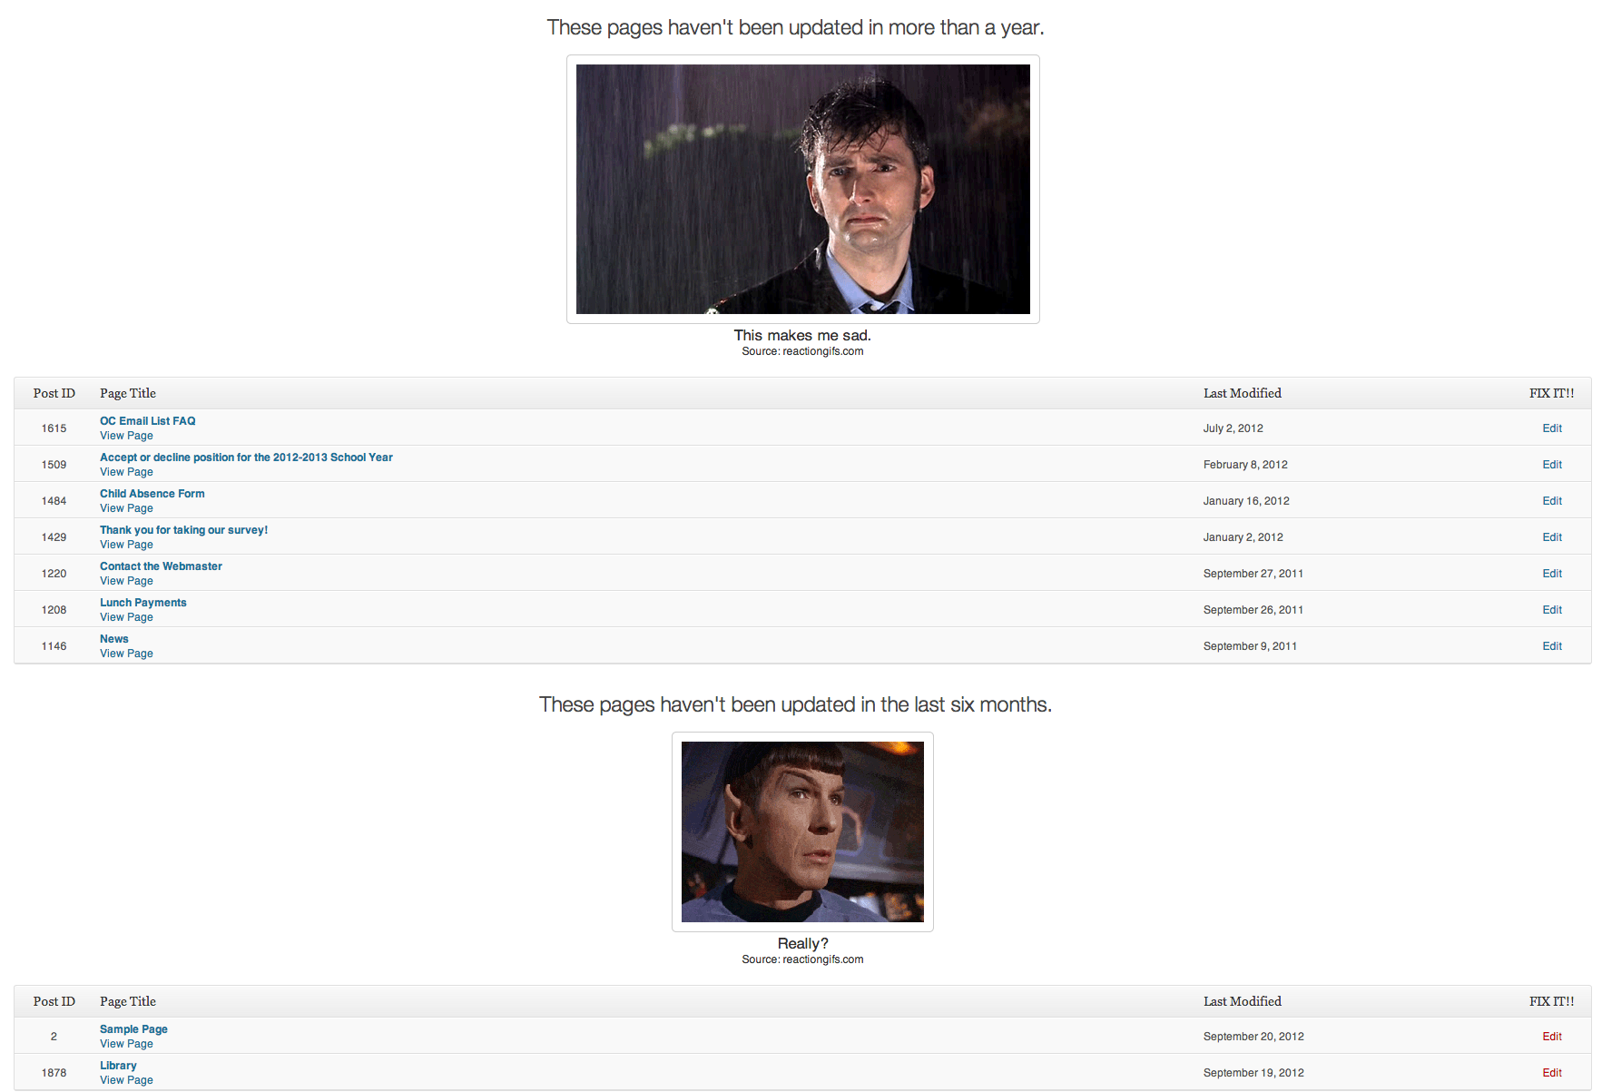Open the Library page title link

click(118, 1066)
